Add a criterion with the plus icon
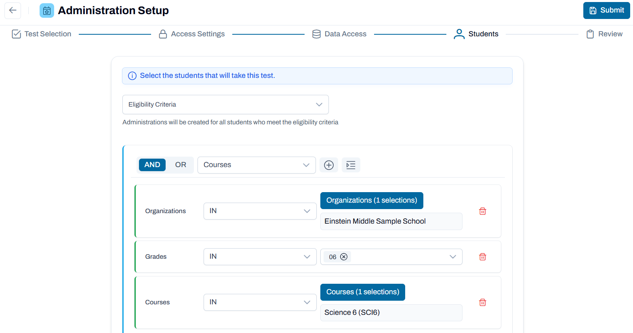 point(329,165)
